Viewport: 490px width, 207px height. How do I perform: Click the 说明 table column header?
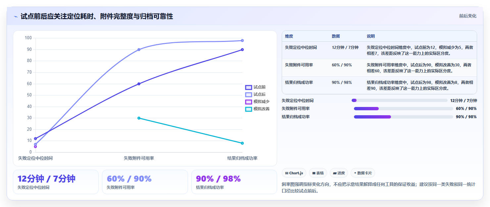pos(371,36)
